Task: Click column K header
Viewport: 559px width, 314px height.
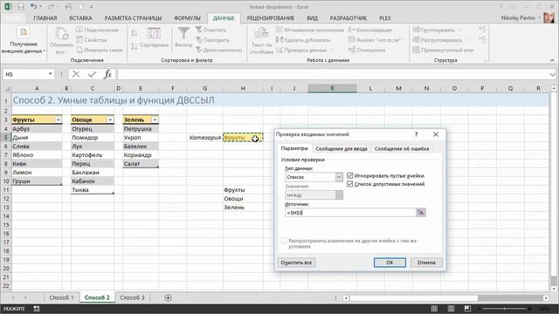Action: coord(332,88)
